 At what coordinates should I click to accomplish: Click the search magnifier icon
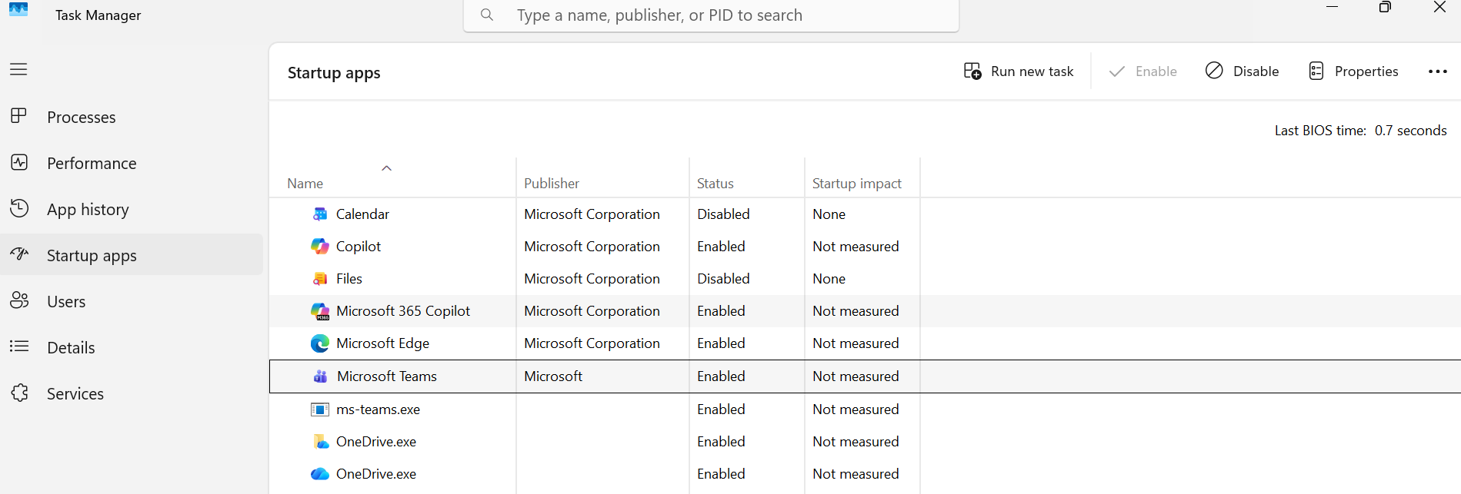click(x=487, y=15)
